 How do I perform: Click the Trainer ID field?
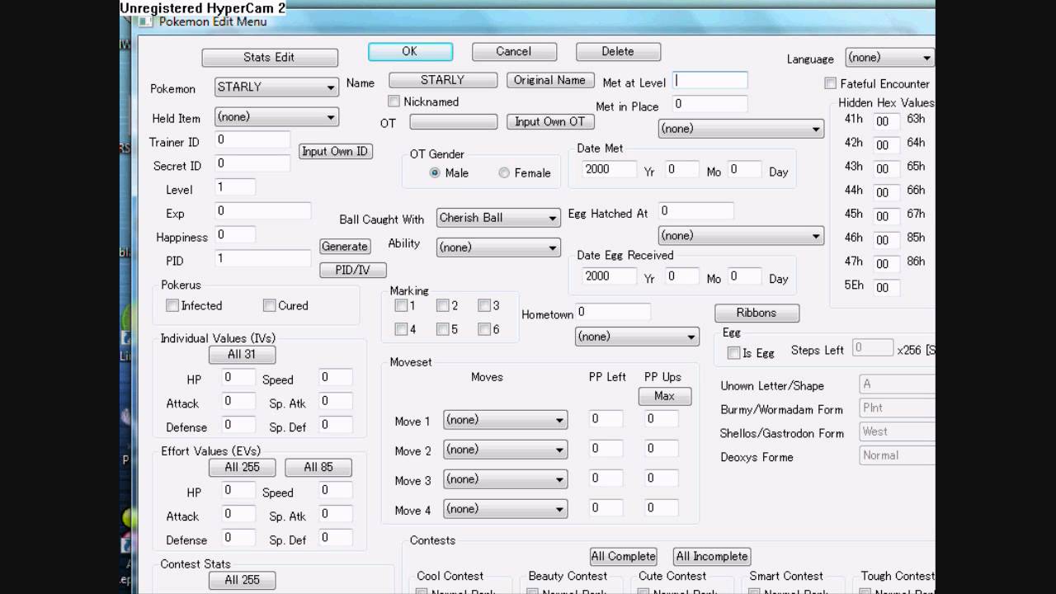(252, 139)
